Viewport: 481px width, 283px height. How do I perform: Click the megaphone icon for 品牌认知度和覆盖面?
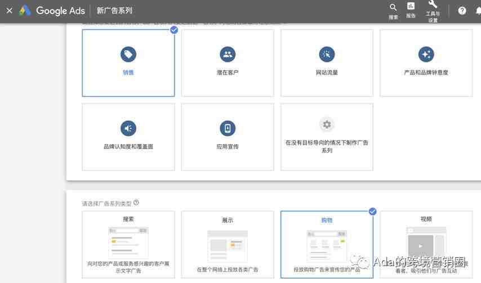click(128, 128)
